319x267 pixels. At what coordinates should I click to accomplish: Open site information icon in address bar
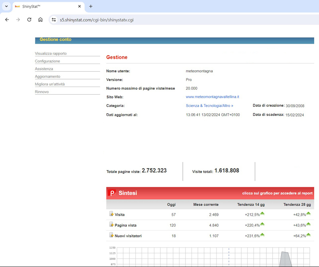tap(54, 19)
